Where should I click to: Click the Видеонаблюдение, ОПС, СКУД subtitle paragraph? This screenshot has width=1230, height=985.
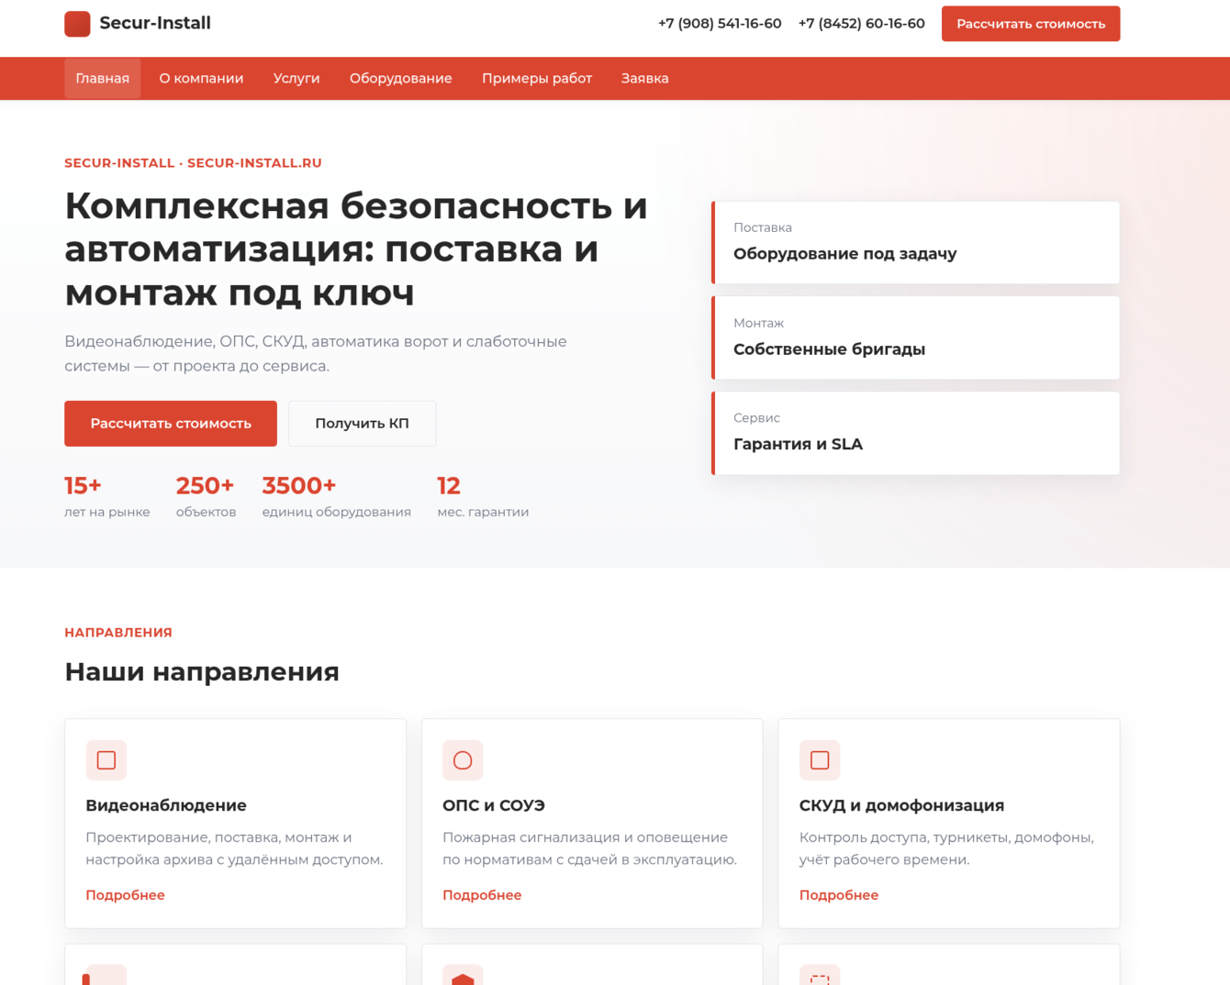coord(316,354)
